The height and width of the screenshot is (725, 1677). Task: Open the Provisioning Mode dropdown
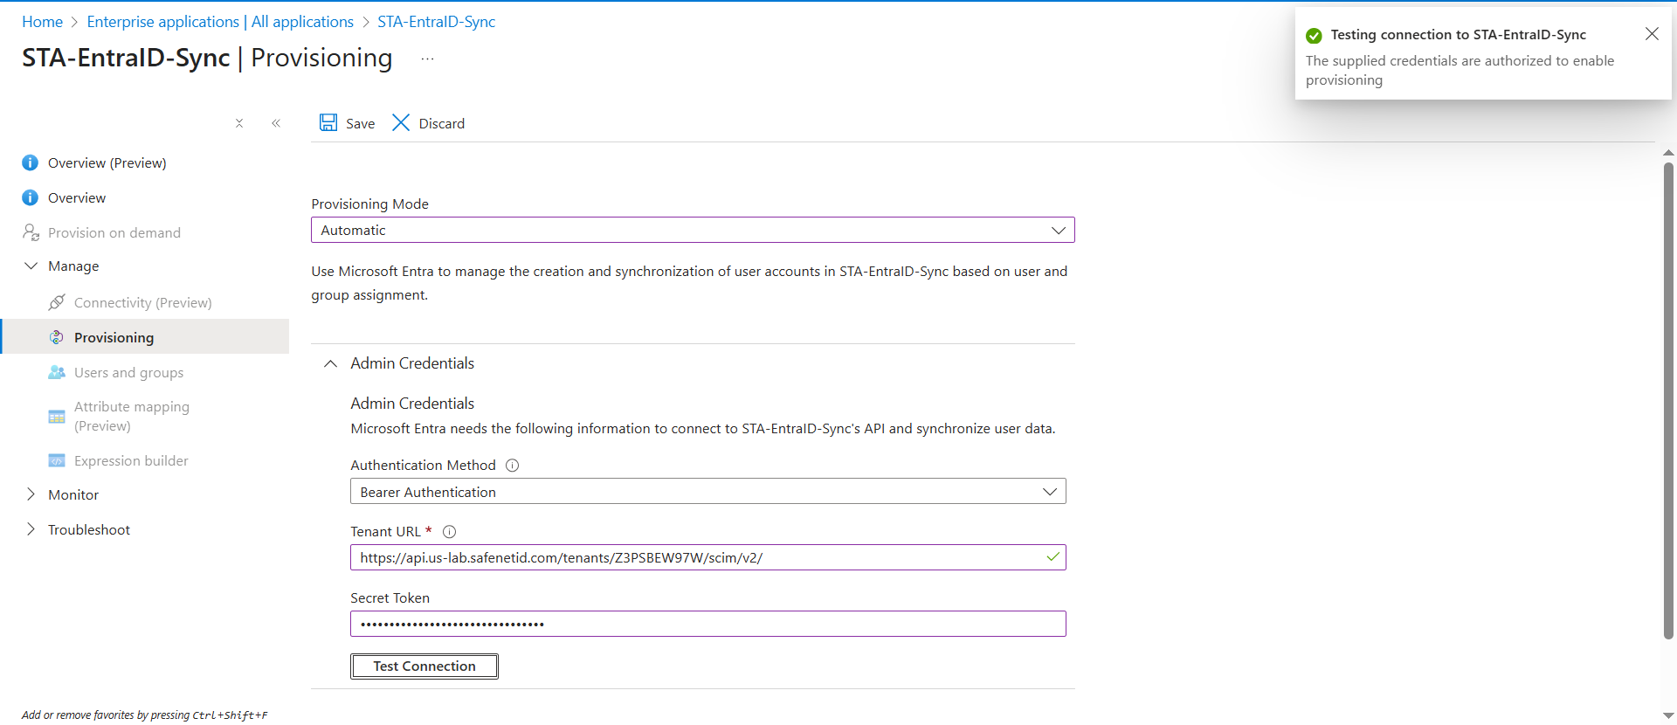click(693, 231)
